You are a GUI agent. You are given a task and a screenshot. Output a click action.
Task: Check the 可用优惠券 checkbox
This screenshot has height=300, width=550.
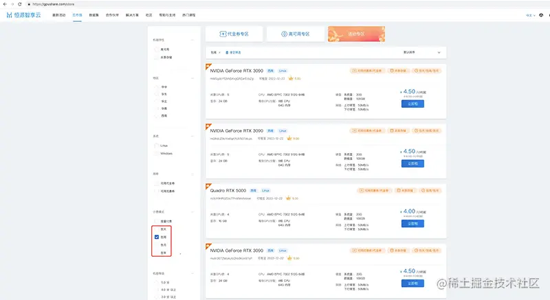point(157,191)
